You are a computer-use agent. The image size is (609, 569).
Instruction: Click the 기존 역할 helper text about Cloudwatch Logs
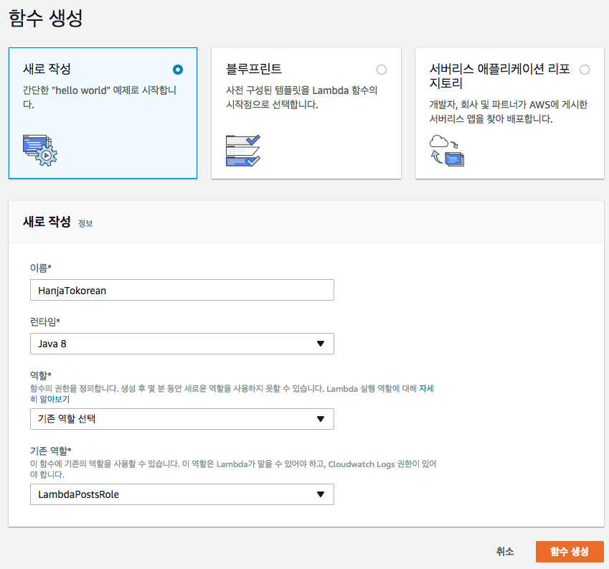(x=233, y=469)
